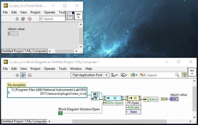Expand the Align Objects dropdown
The height and width of the screenshot is (125, 198).
pyautogui.click(x=114, y=75)
